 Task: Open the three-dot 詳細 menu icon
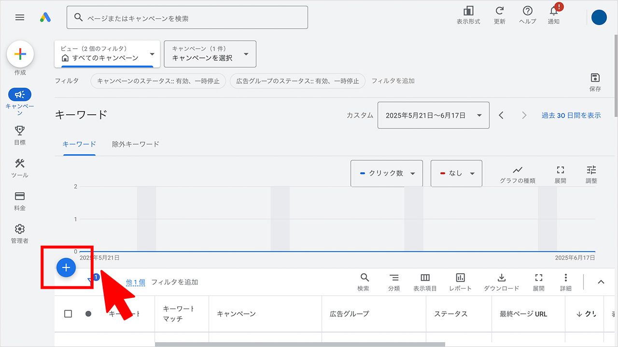click(x=566, y=278)
